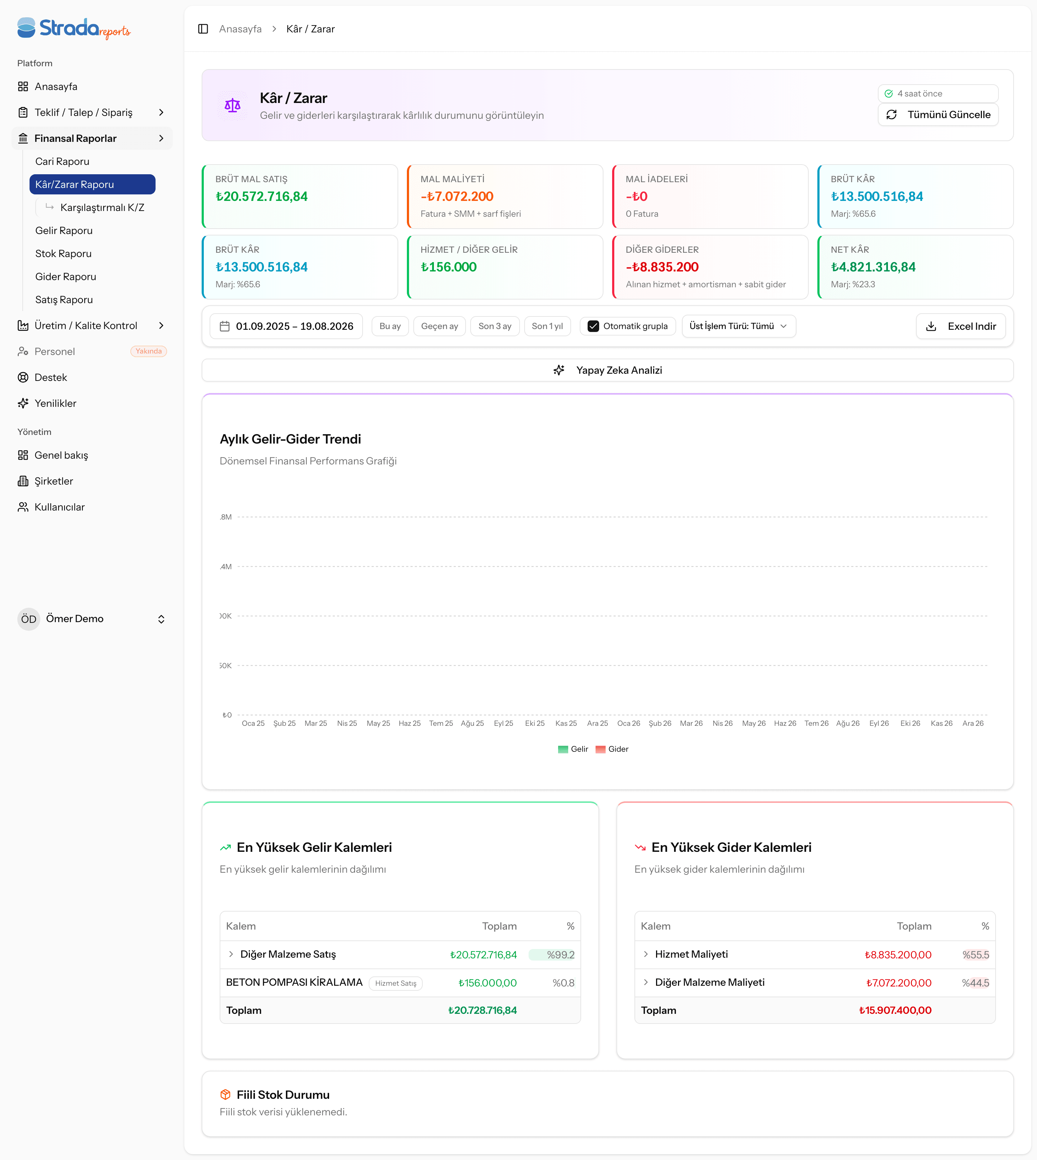Click the Üretim / Kalite Kontrol chart icon
This screenshot has height=1160, width=1037.
click(x=23, y=325)
